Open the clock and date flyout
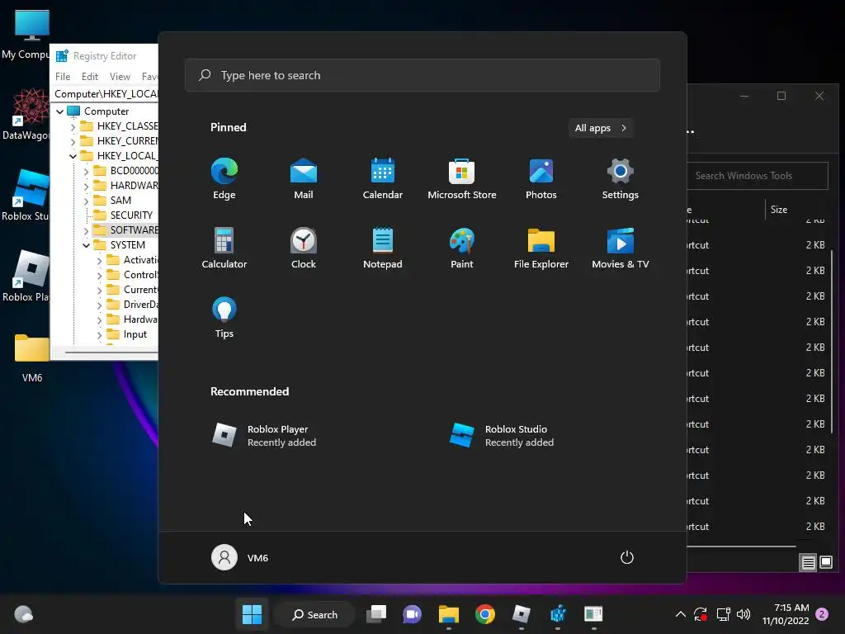The height and width of the screenshot is (634, 845). click(786, 614)
